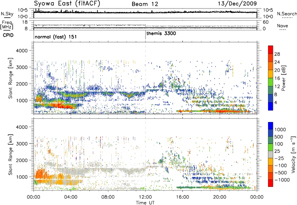This screenshot has height=205, width=297.
Task: Click the "-1000" Velocity colorbar value
Action: point(282,180)
